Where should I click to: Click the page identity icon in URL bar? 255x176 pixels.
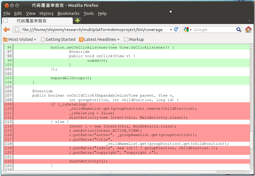click(17, 29)
